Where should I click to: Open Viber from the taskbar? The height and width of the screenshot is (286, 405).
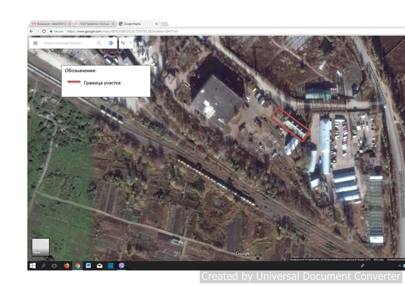click(x=122, y=265)
